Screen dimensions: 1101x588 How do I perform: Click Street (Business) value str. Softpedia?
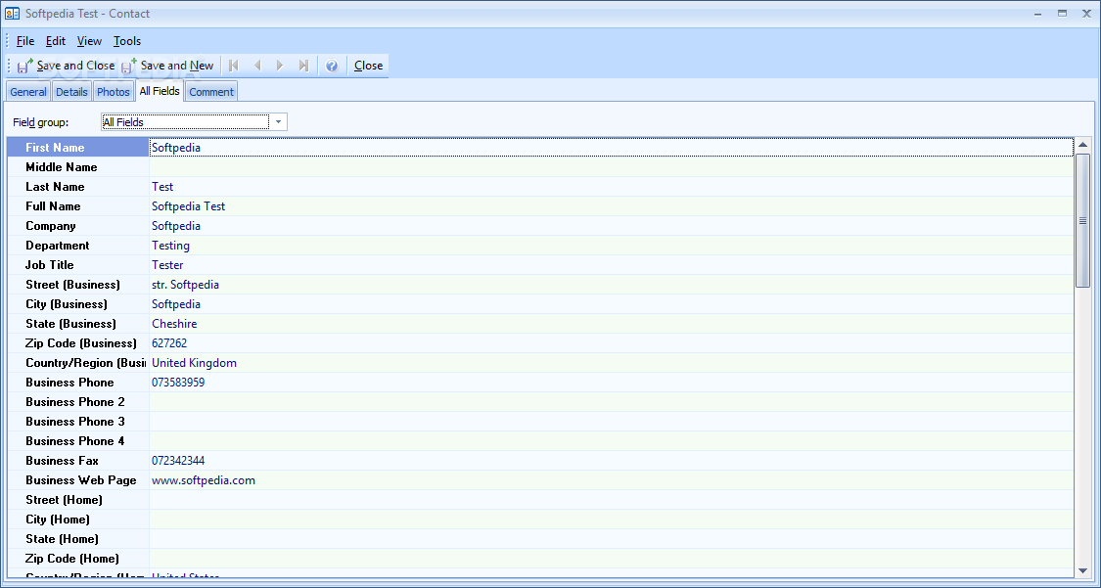[611, 285]
